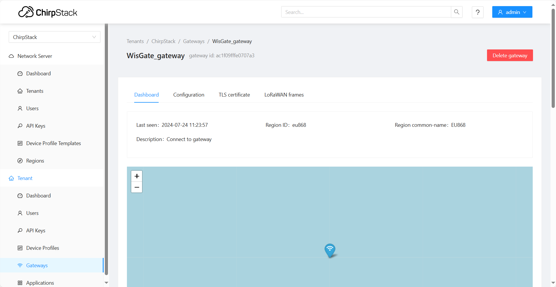
Task: Switch to the Dashboard tab
Action: coord(146,95)
